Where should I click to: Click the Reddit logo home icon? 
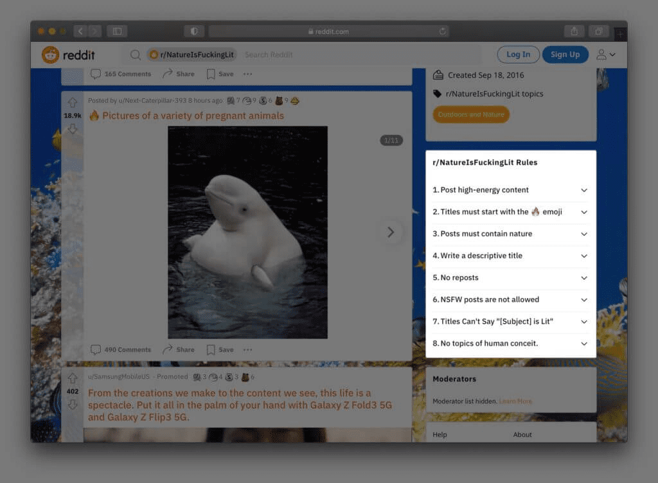pos(50,55)
